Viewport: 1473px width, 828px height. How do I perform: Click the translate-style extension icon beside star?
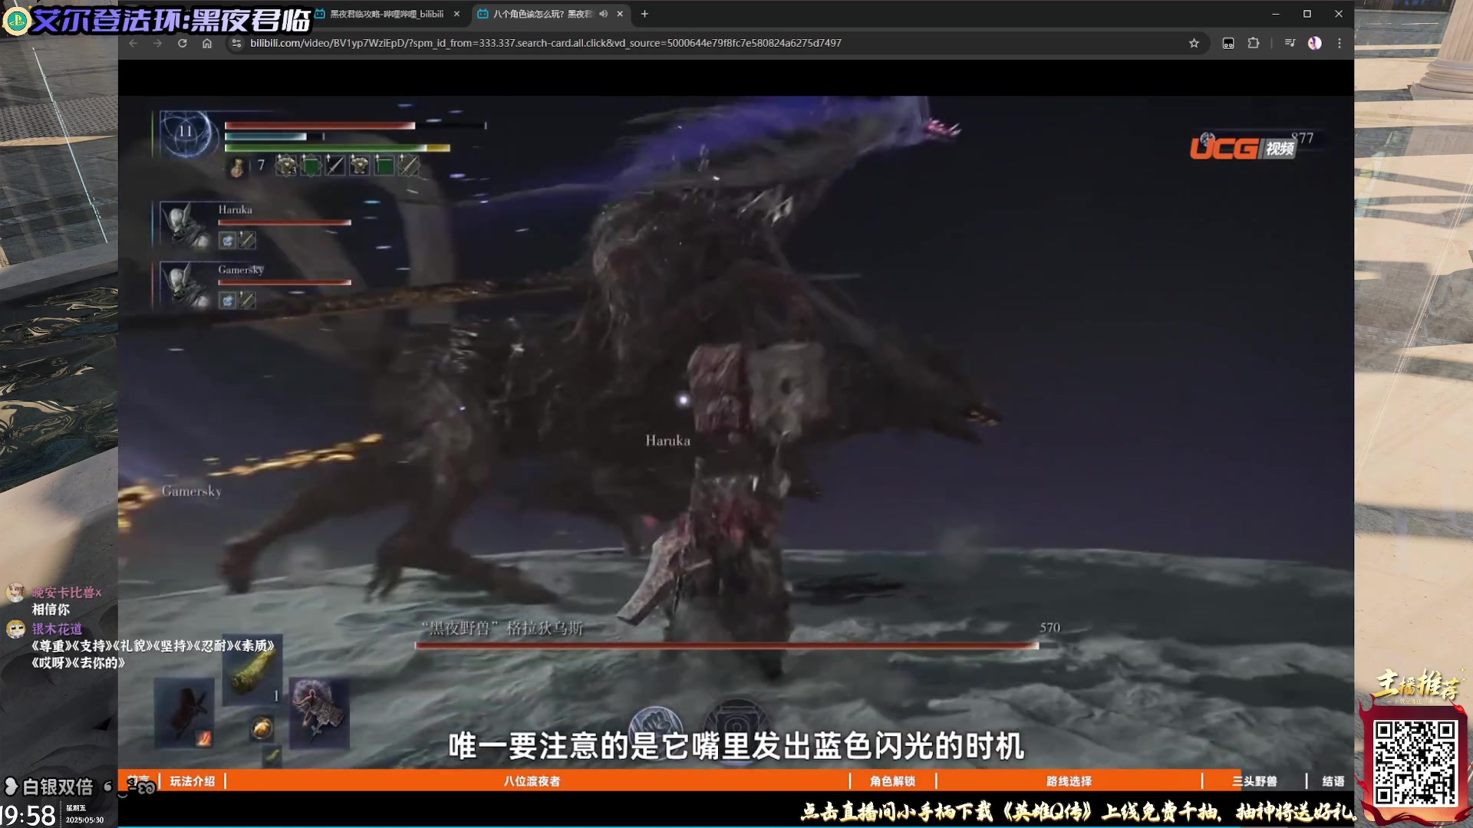pyautogui.click(x=1228, y=44)
